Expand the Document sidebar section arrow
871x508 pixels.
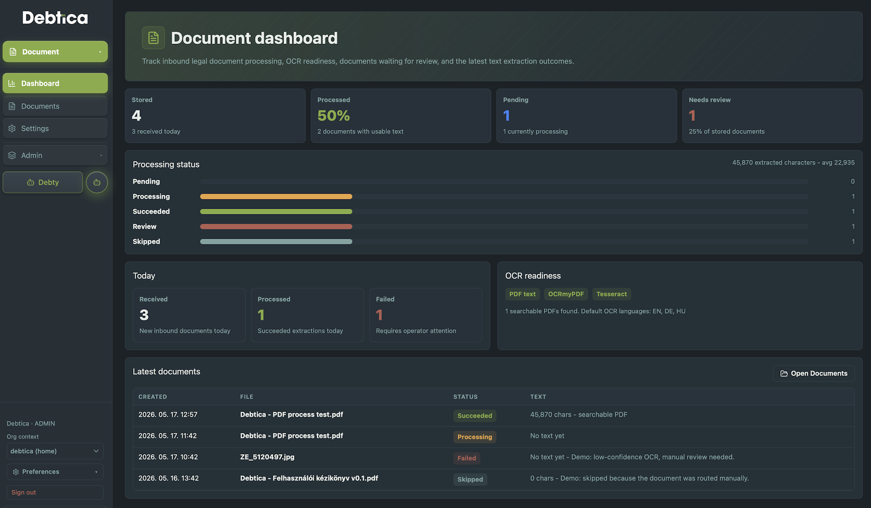point(100,52)
